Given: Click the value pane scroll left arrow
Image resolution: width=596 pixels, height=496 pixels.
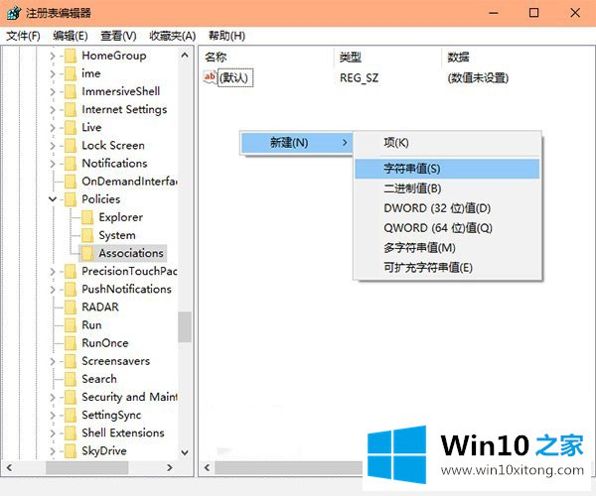Looking at the screenshot, I should coord(208,468).
